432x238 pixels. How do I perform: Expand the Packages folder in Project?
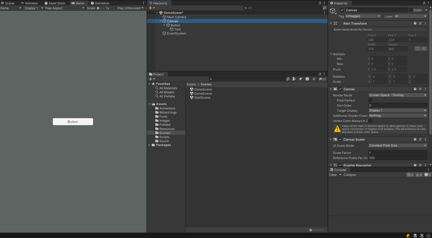pos(149,145)
